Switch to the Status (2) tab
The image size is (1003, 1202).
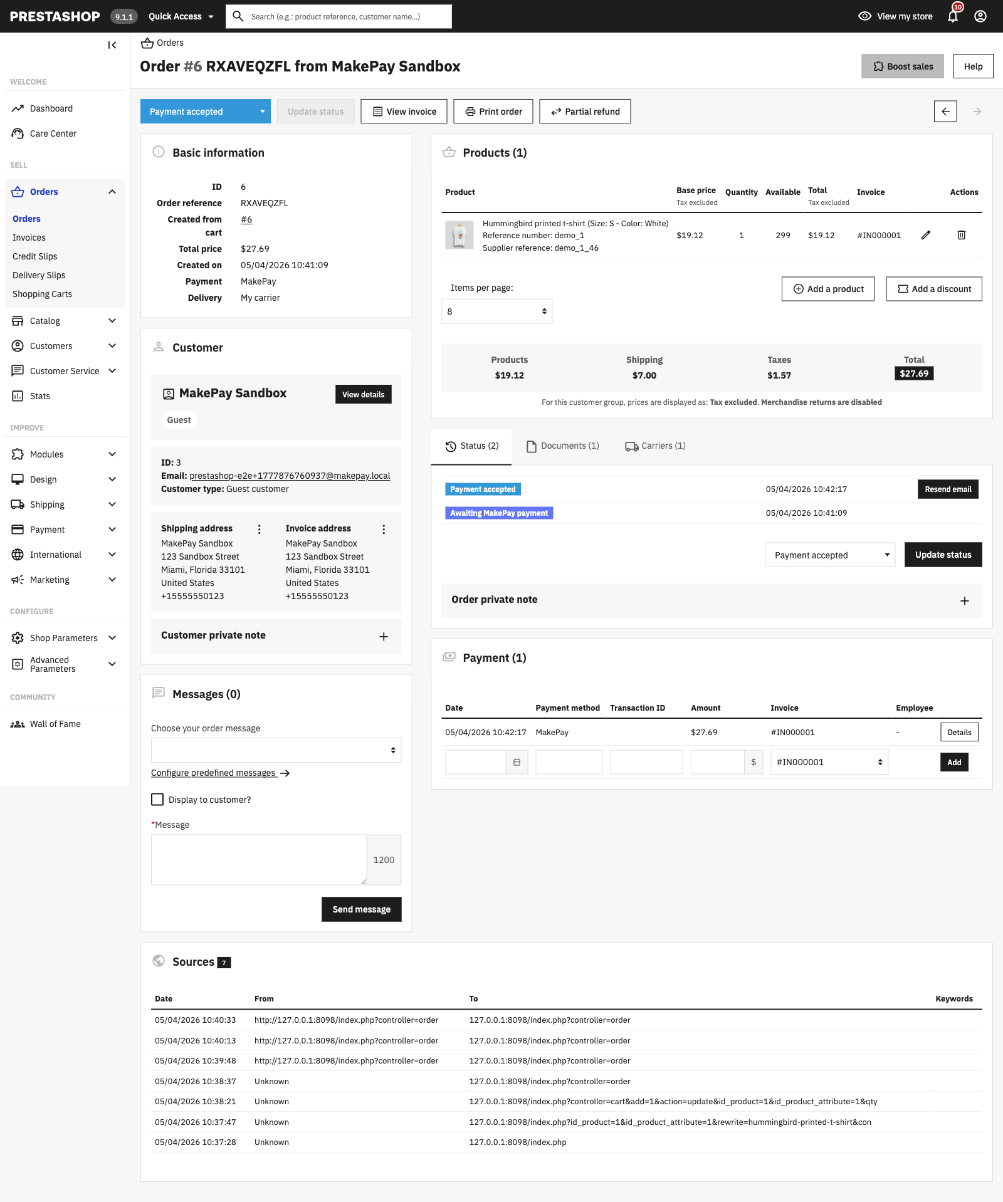[471, 446]
